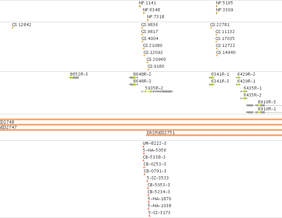Viewport: 282px width, 218px height.
Task: Click the GS:12092 label
Action: pyautogui.click(x=153, y=52)
